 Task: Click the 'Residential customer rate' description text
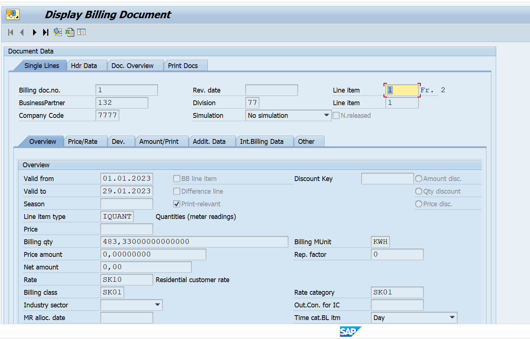193,280
